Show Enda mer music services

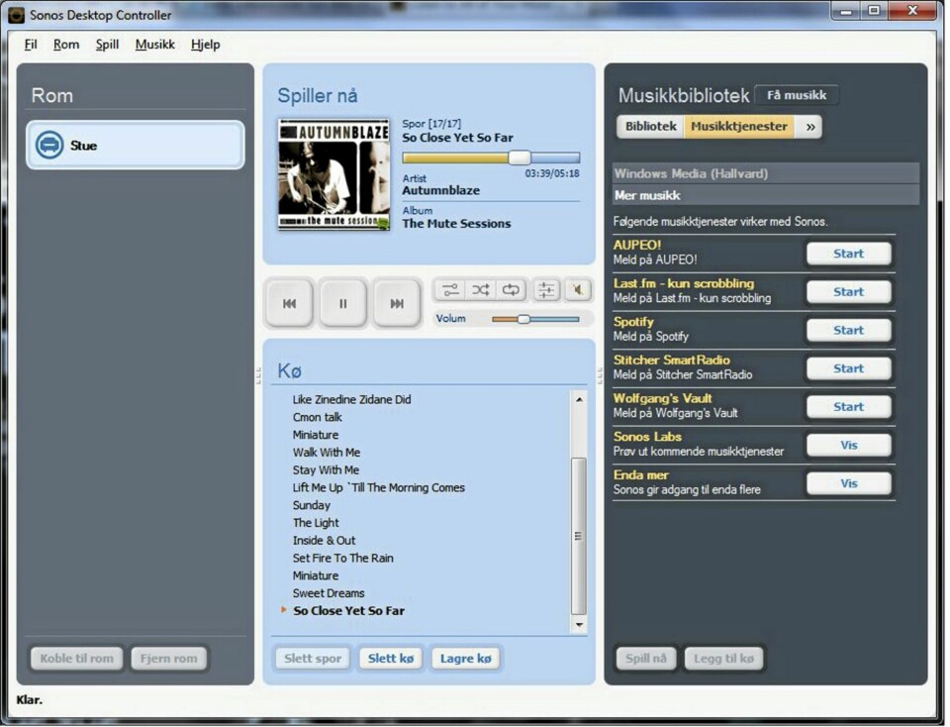848,483
